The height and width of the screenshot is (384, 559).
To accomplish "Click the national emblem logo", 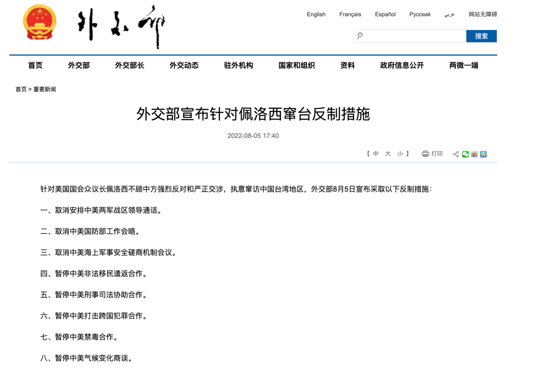I will click(39, 23).
